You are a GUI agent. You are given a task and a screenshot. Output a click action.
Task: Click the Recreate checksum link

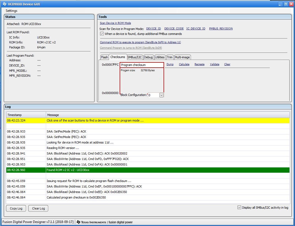coord(200,64)
